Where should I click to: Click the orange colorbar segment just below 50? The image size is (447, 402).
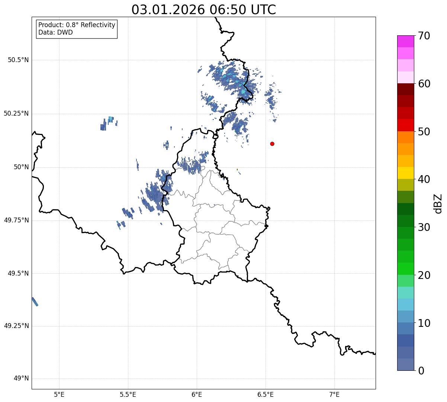pyautogui.click(x=405, y=137)
